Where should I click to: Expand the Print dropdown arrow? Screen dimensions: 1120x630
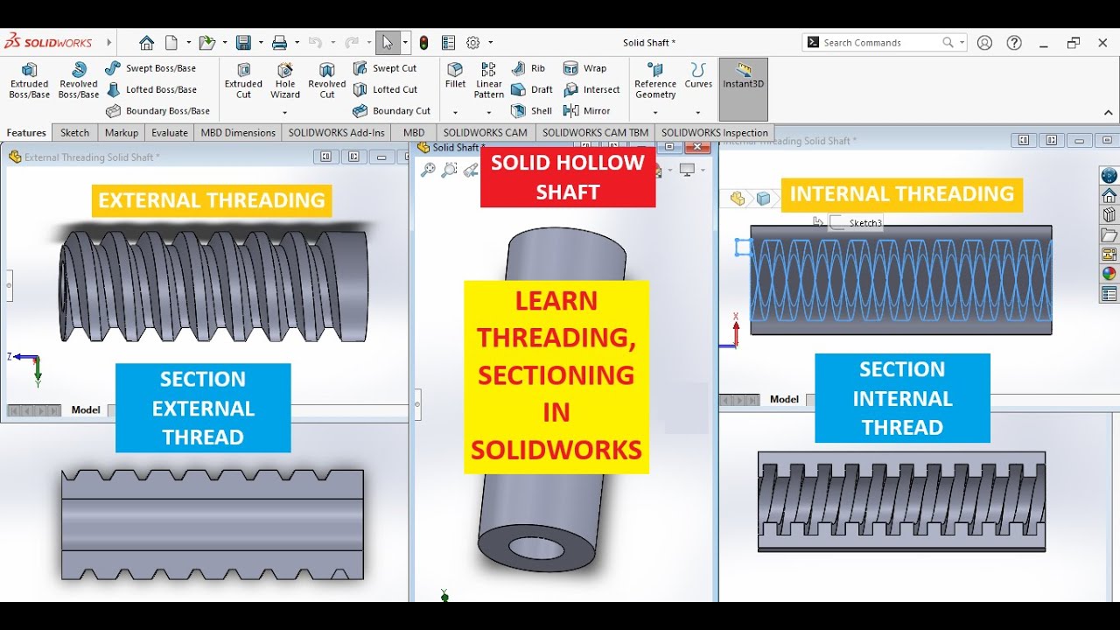pos(297,42)
